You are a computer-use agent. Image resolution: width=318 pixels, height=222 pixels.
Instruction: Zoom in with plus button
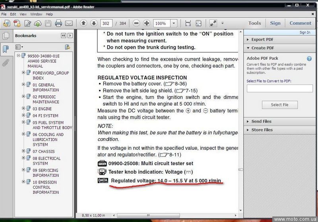pos(147,23)
